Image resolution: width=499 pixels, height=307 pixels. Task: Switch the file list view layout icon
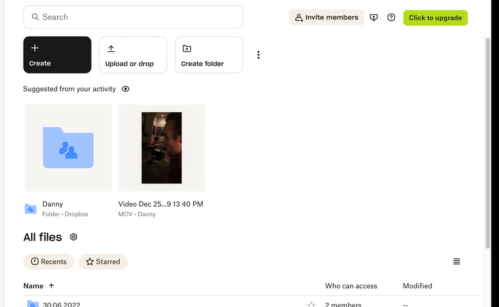click(x=457, y=261)
